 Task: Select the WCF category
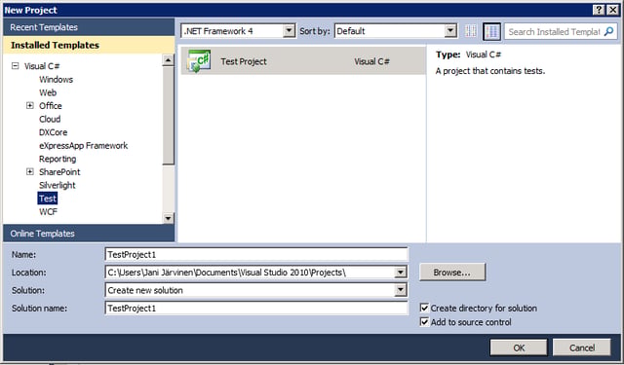pos(48,211)
